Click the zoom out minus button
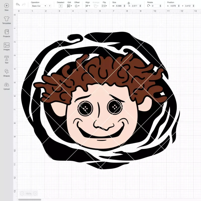 (x=22, y=193)
